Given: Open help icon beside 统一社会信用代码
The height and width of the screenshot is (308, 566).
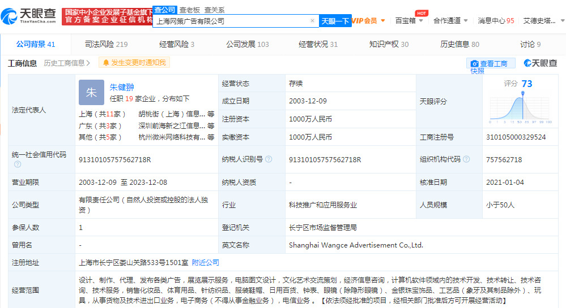Looking at the screenshot, I should coord(18,164).
